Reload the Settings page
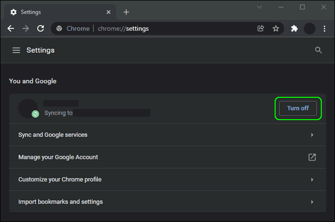Image resolution: width=335 pixels, height=222 pixels. click(41, 28)
